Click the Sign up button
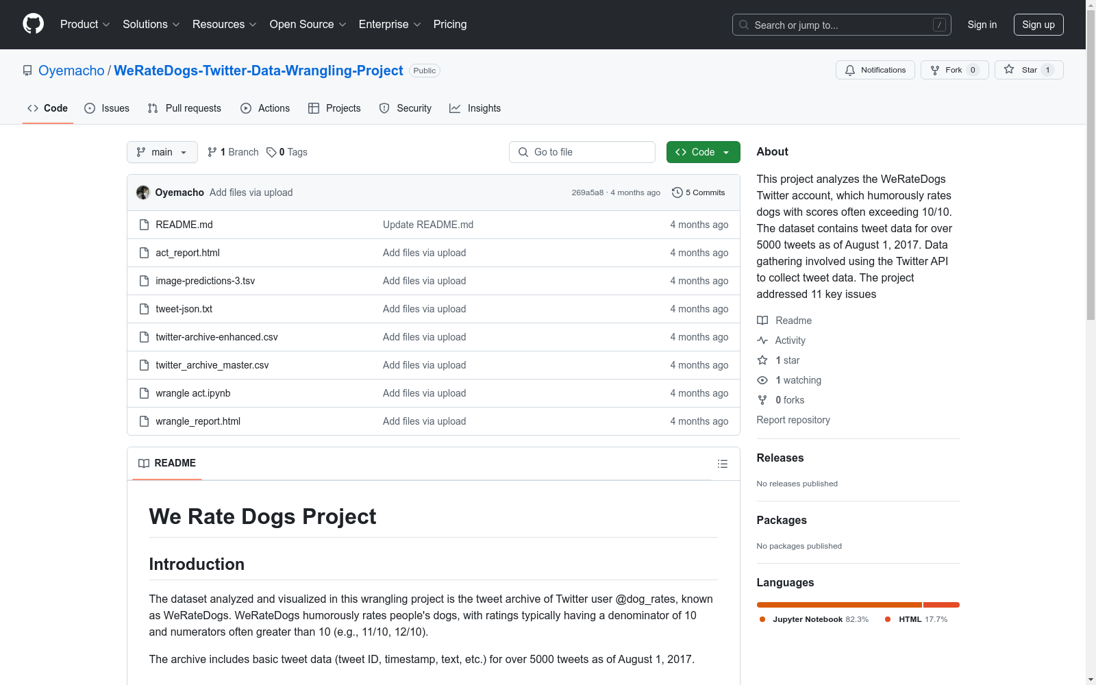The width and height of the screenshot is (1096, 685). [1038, 25]
